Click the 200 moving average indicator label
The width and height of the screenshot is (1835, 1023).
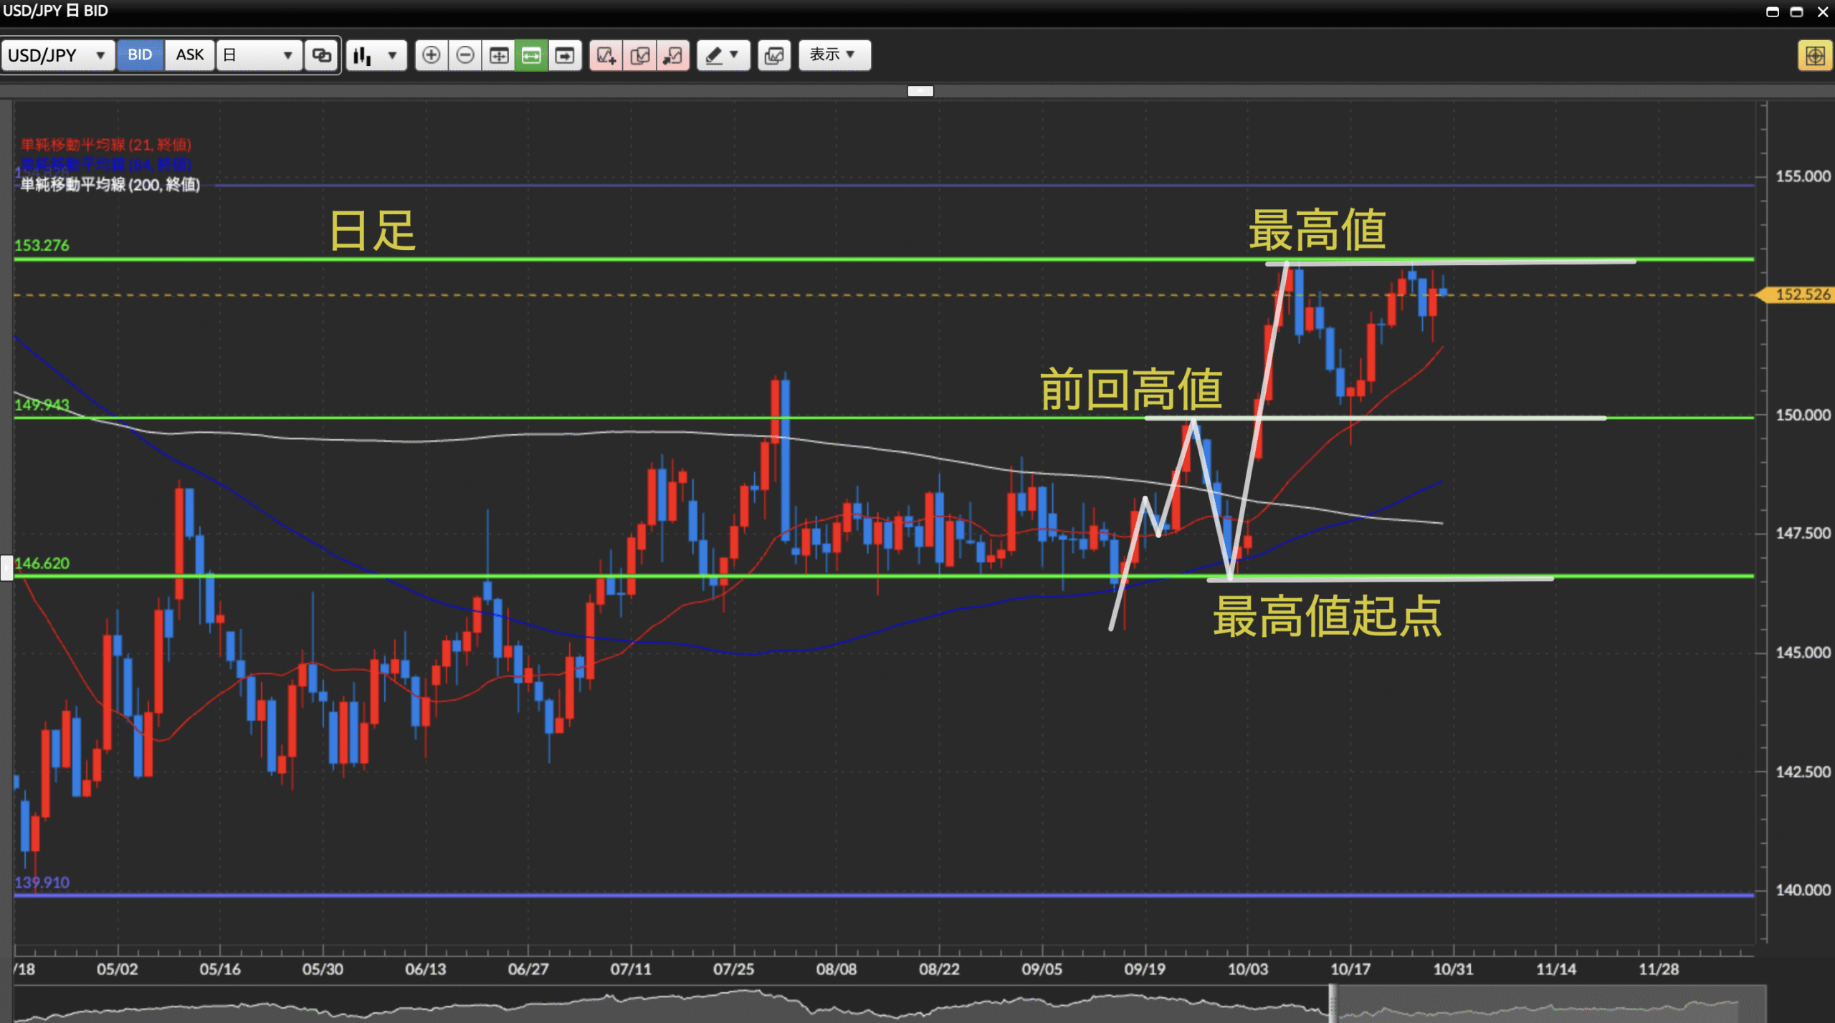click(110, 185)
